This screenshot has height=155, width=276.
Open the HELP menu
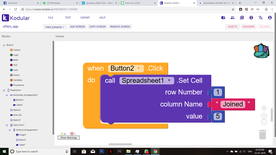click(102, 18)
